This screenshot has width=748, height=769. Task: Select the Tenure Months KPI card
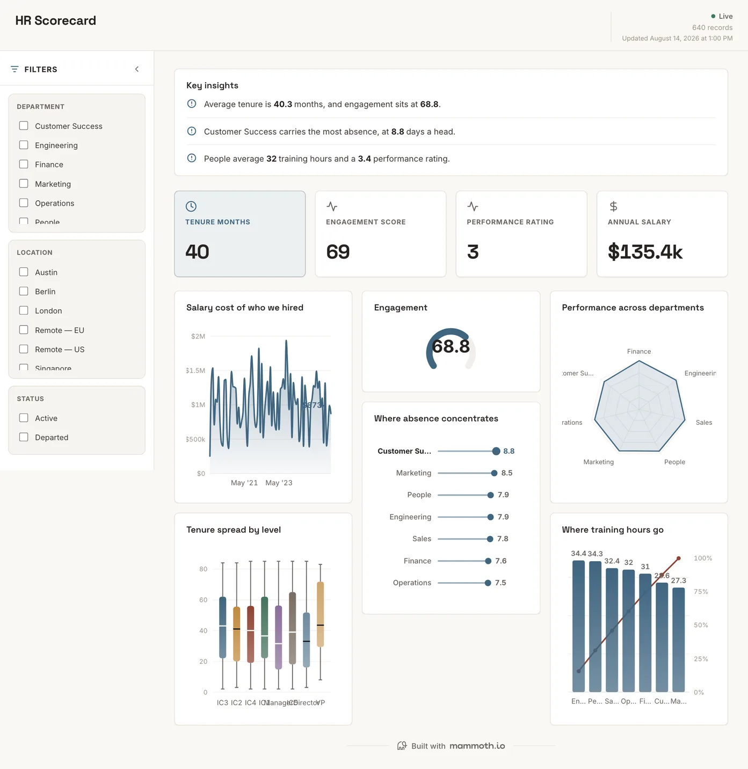point(240,234)
